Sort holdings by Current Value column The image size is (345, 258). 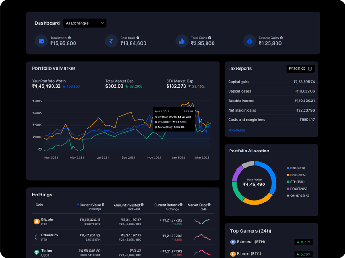(x=90, y=205)
